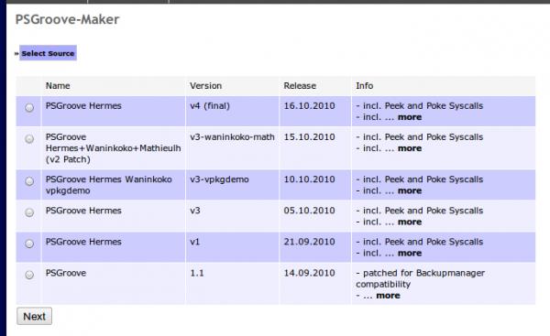Click the Select Source step label
Viewport: 550px width, 336px height.
click(x=48, y=53)
